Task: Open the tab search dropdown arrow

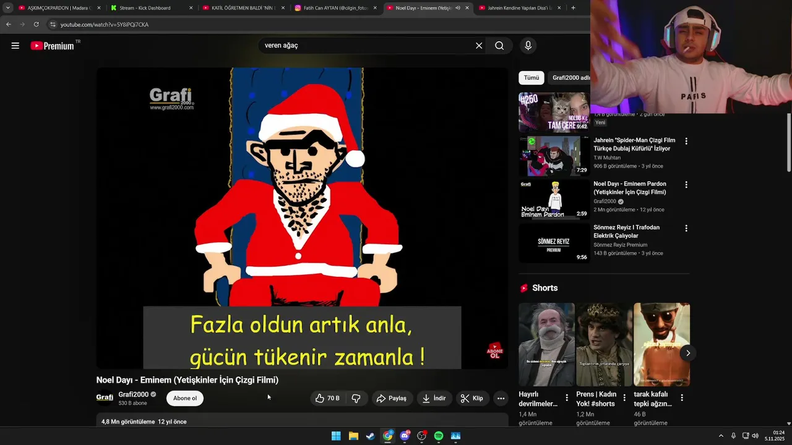Action: 8,8
